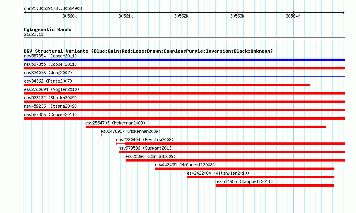Open the esv2564703 (McKernan2009) label

pyautogui.click(x=115, y=123)
